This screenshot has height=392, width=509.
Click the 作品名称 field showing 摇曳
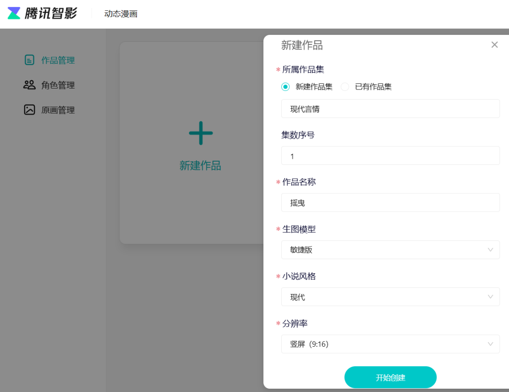[390, 203]
